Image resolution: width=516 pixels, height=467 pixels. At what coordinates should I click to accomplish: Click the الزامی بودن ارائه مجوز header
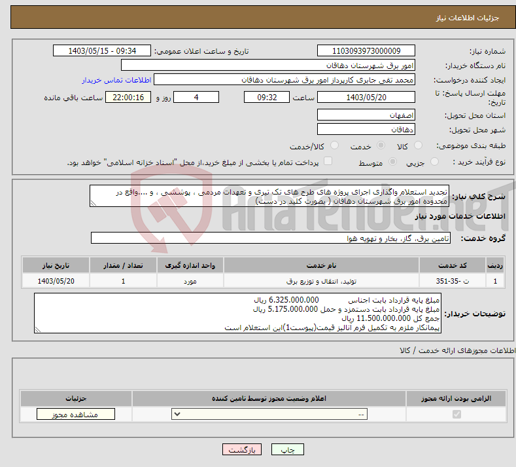[x=456, y=398]
